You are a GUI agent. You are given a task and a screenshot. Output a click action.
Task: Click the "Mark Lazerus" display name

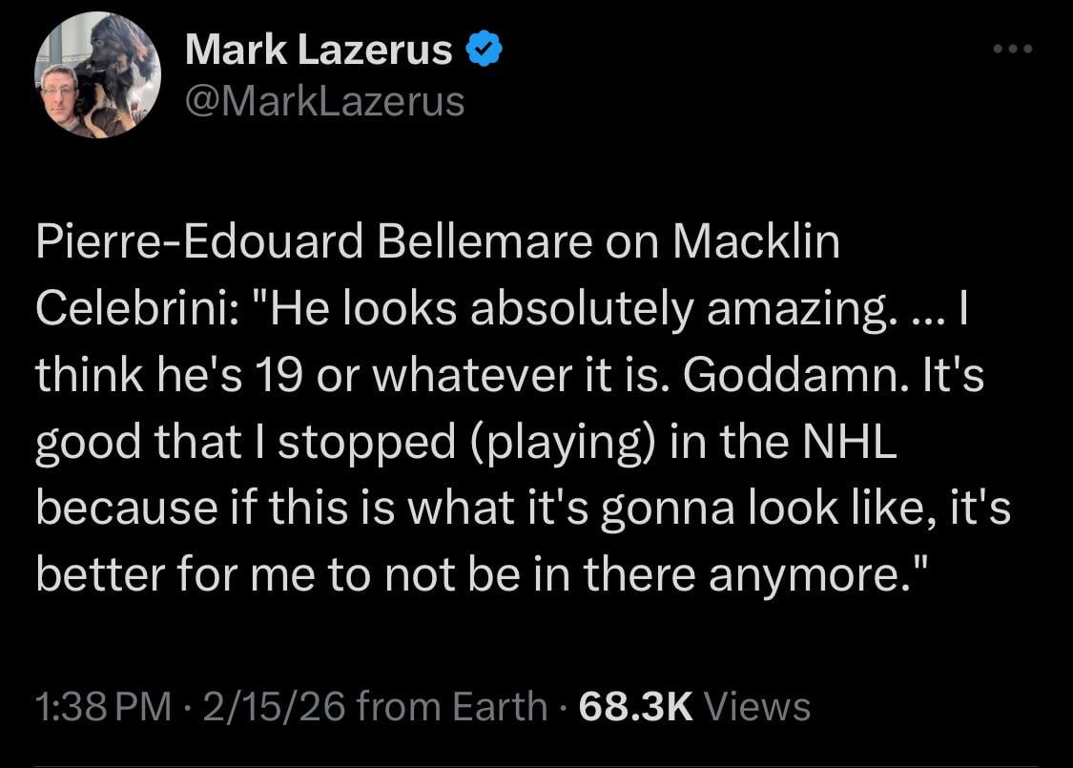319,51
